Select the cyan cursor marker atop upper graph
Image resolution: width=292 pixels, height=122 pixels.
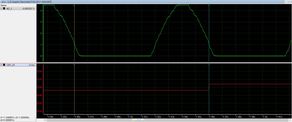tap(209, 6)
